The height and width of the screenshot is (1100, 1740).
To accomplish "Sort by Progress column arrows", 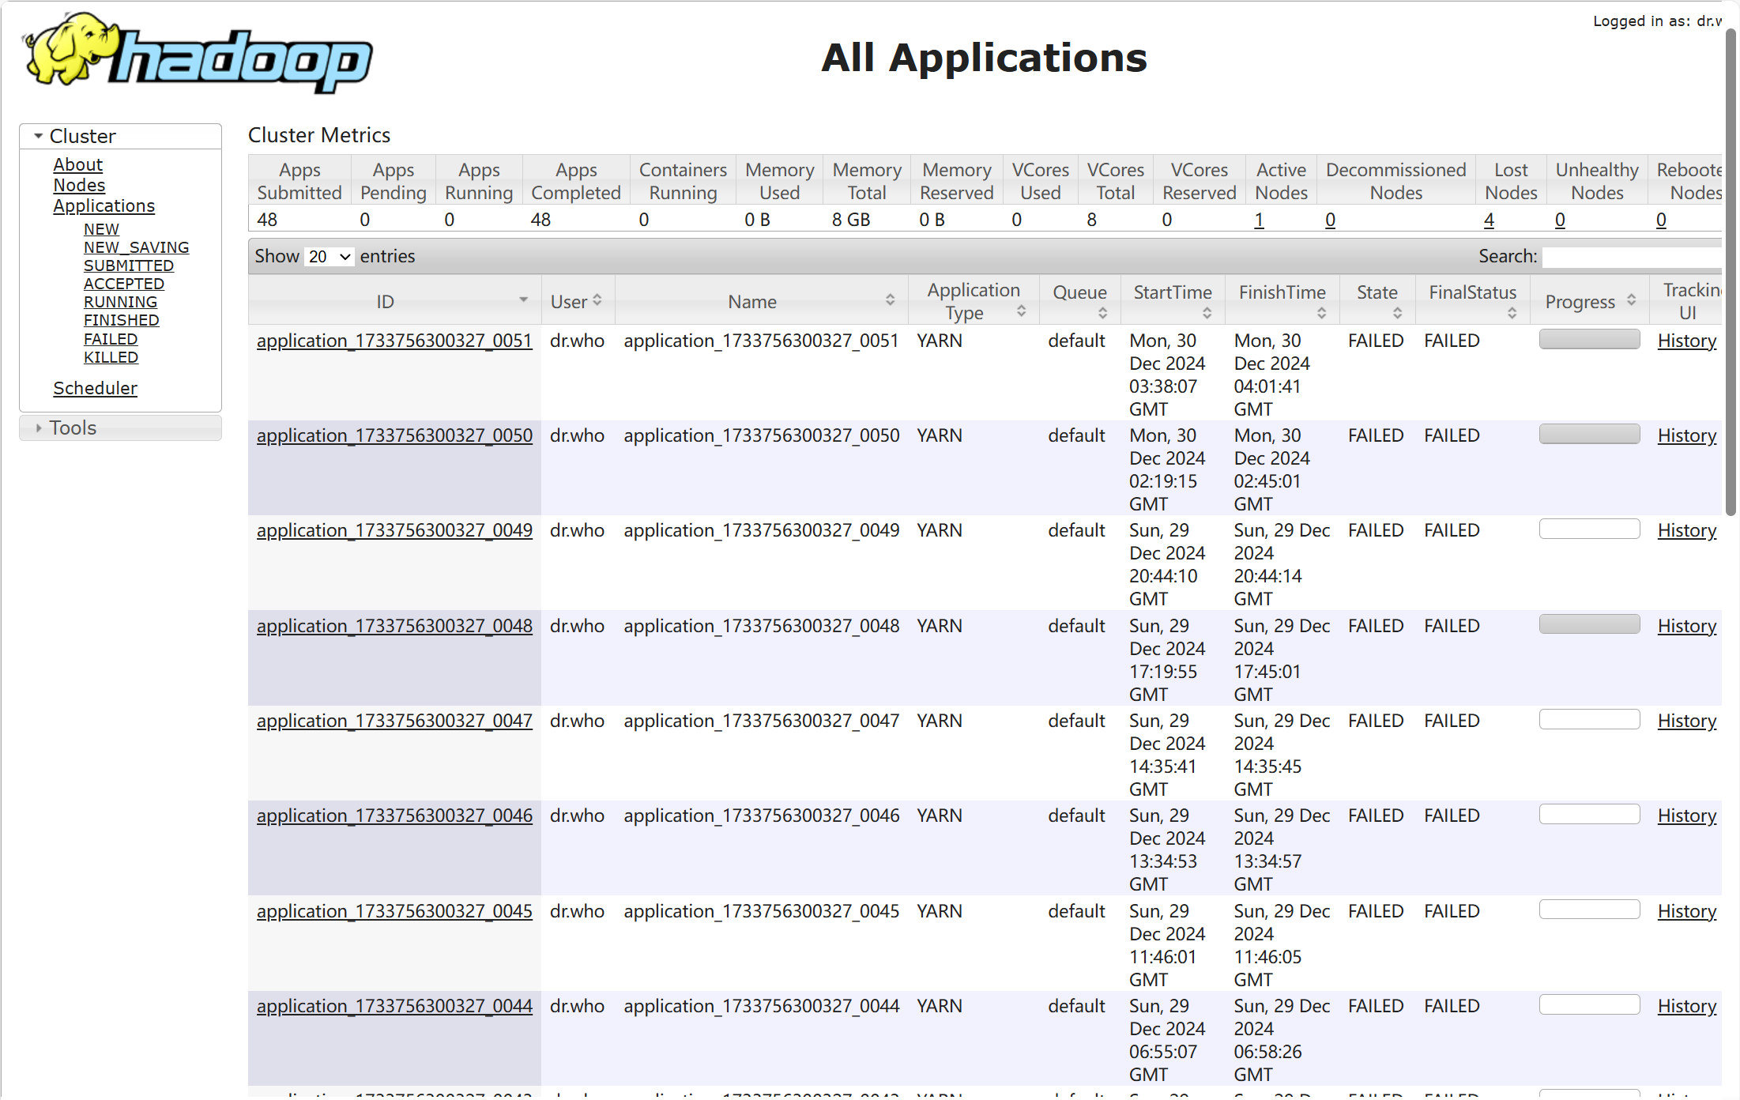I will tap(1631, 300).
